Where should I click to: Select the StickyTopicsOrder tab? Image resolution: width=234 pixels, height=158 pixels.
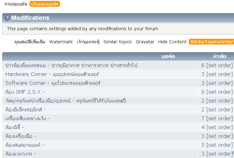[212, 42]
